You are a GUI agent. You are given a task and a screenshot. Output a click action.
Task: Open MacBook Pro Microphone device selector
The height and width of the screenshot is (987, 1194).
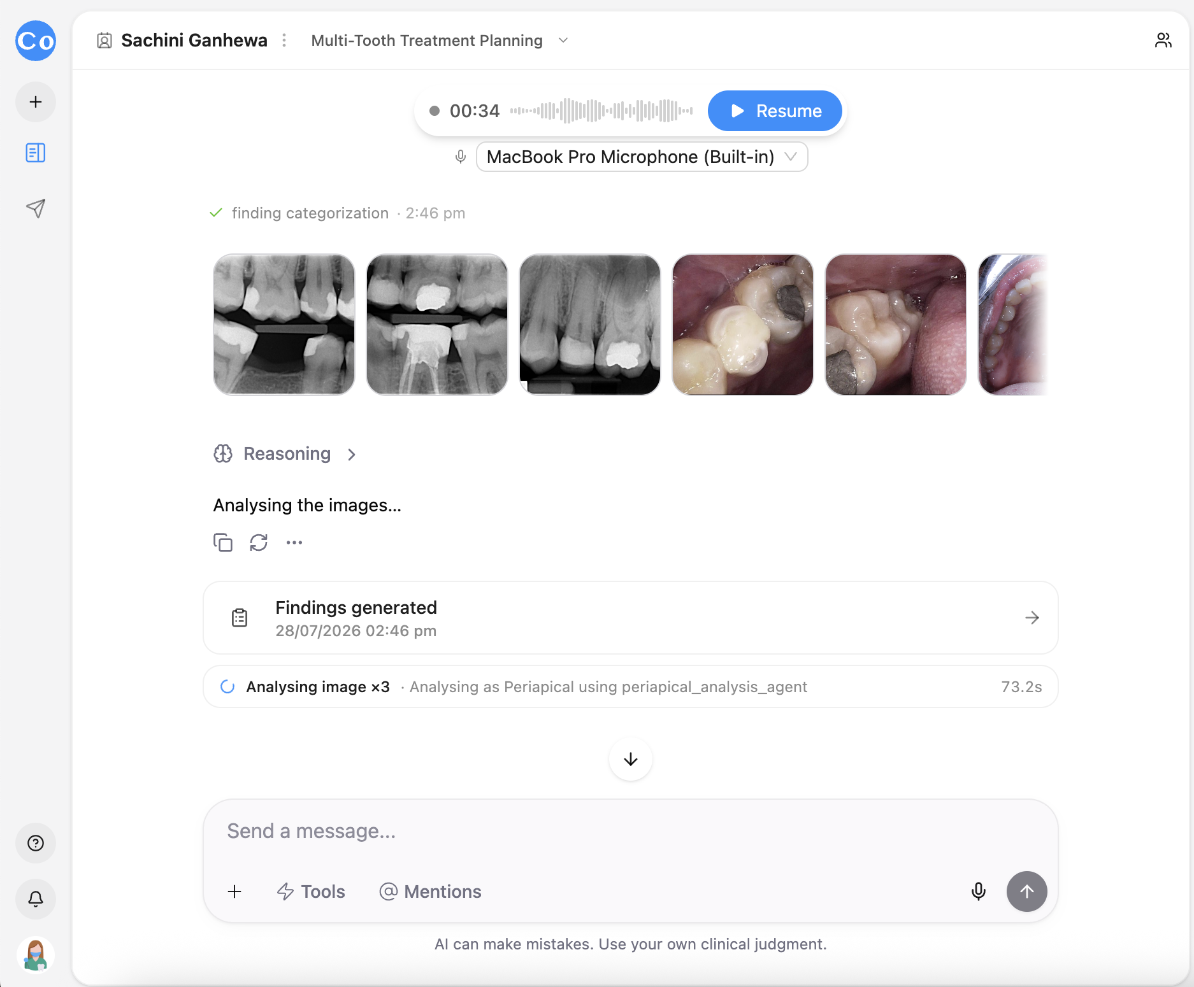(x=642, y=157)
